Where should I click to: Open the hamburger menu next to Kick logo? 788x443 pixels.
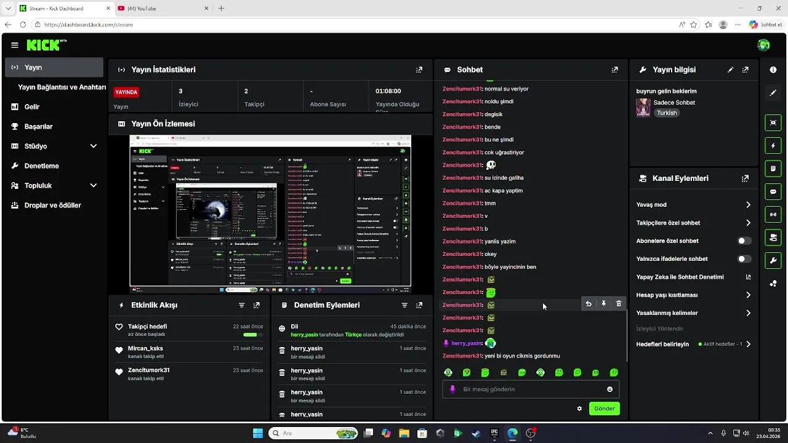tap(15, 45)
